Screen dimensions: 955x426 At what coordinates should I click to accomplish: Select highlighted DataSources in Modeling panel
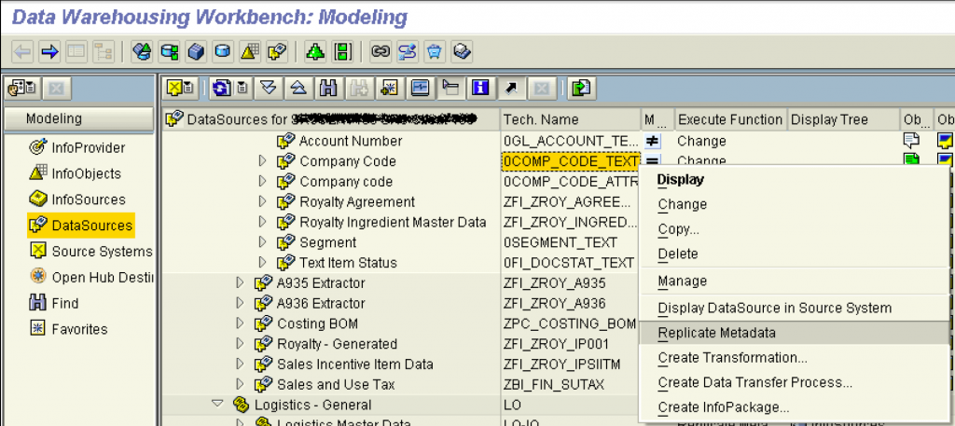[x=80, y=226]
